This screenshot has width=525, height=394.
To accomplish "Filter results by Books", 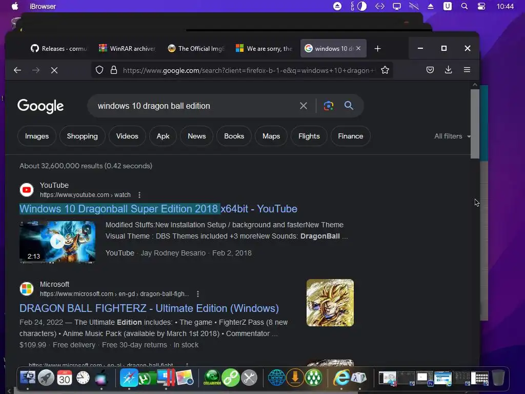I will pyautogui.click(x=234, y=136).
